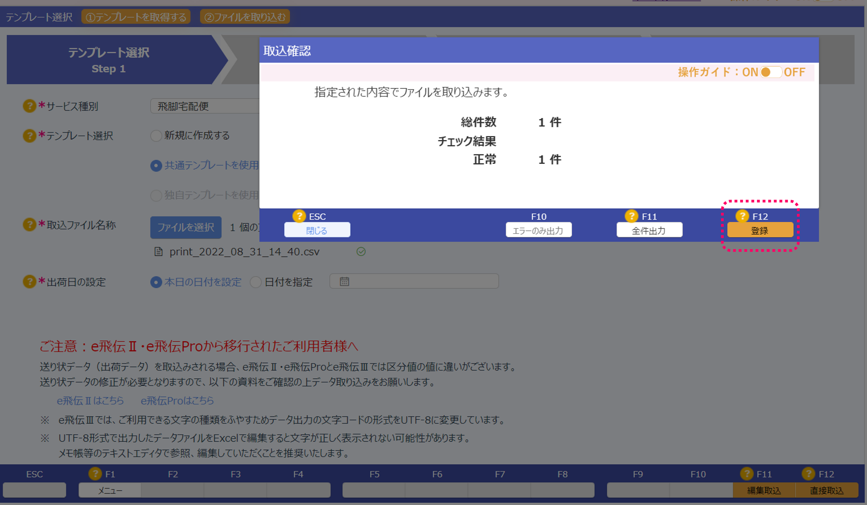
Task: Click the help icon beside the F12 登録 button
Action: point(743,216)
